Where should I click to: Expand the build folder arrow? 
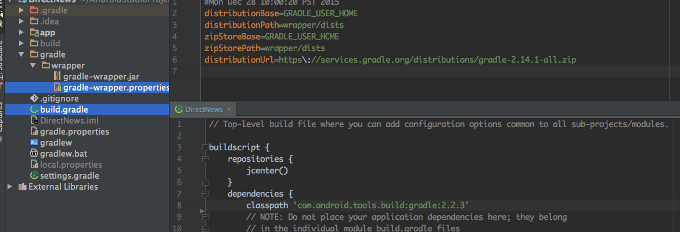[21, 43]
